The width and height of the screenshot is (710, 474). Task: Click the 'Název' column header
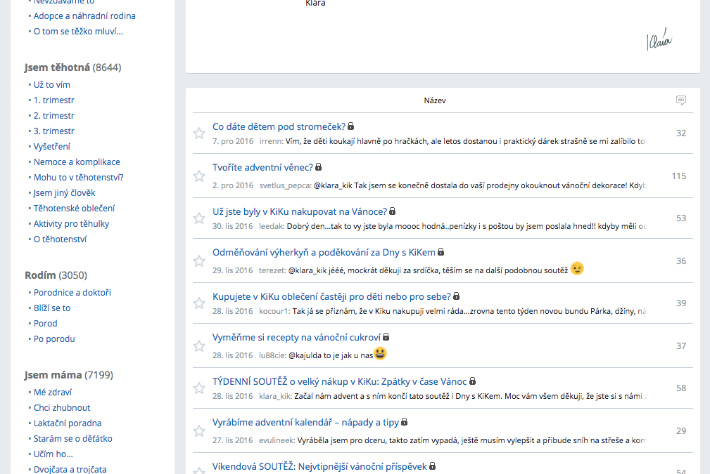(435, 100)
